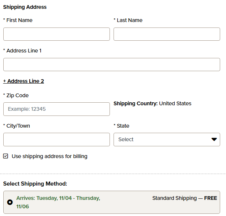Select the Standard Shipping radio button
The width and height of the screenshot is (226, 216).
coord(10,202)
